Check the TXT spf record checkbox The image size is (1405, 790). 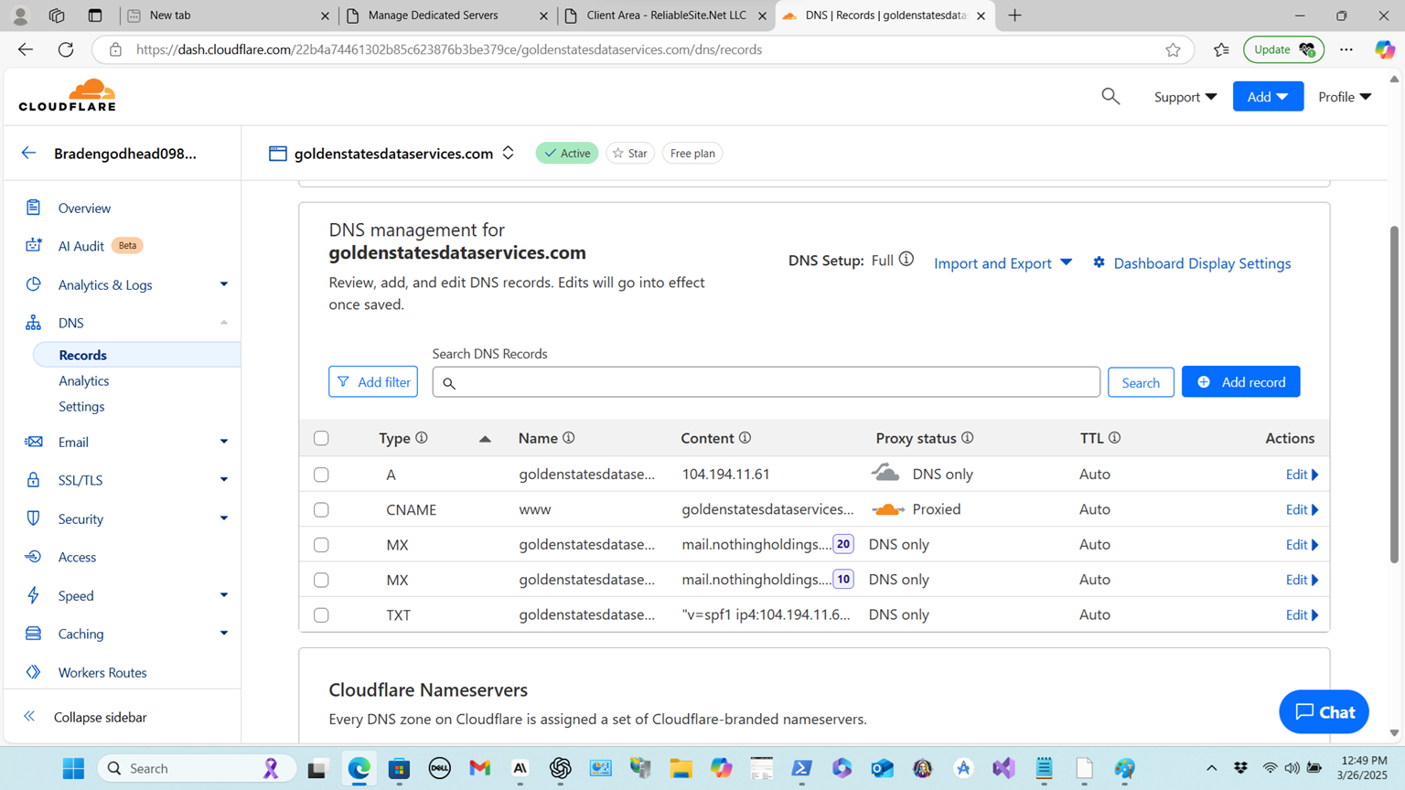coord(321,615)
